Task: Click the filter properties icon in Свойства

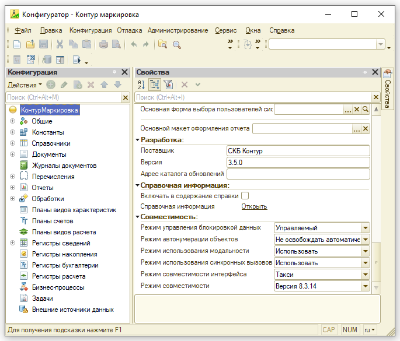Action: pos(168,85)
